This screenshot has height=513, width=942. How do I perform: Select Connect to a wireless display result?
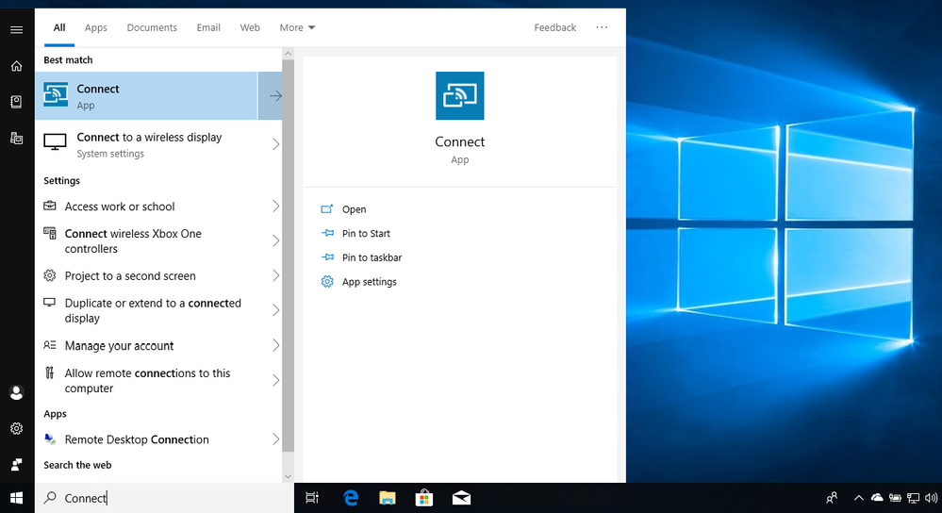click(158, 144)
